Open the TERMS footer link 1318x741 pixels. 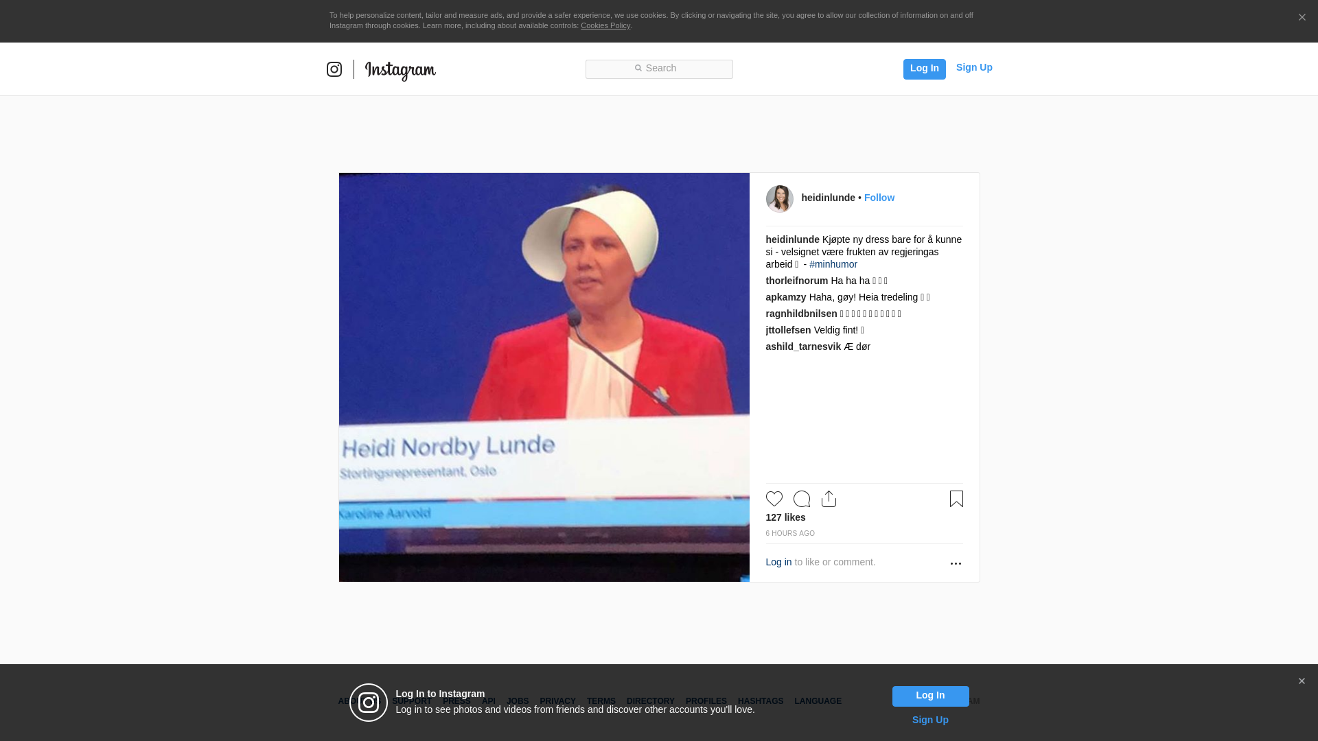click(x=601, y=701)
